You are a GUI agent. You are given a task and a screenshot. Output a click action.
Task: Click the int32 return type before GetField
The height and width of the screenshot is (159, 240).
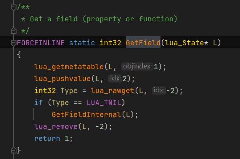(x=110, y=43)
